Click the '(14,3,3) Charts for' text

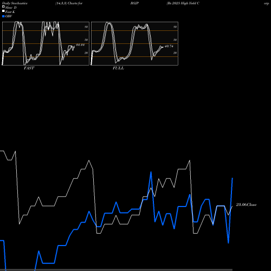(69, 3)
